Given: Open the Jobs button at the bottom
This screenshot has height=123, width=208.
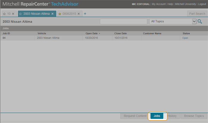Looking at the screenshot, I should point(157,116).
